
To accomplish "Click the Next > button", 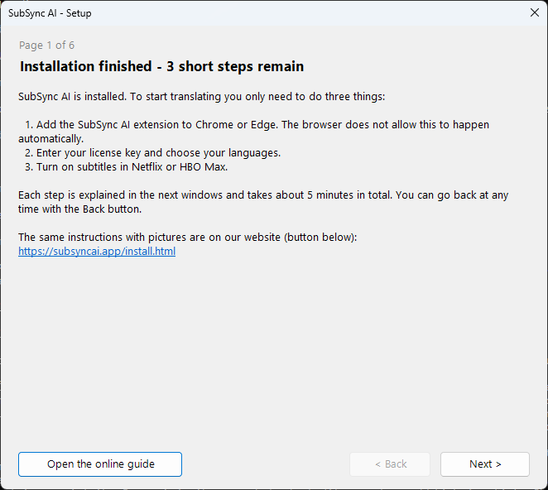I will [x=485, y=464].
